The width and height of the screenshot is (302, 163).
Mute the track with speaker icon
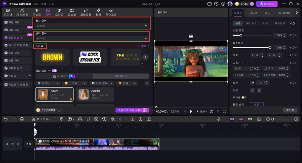(18, 144)
